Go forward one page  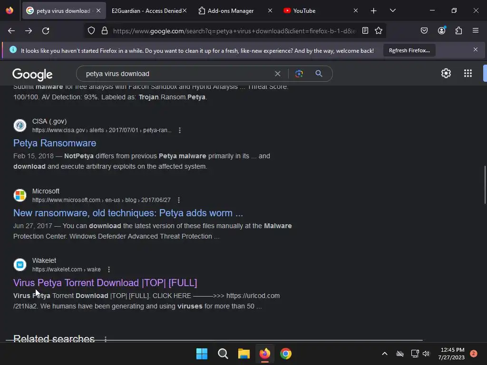tap(29, 31)
